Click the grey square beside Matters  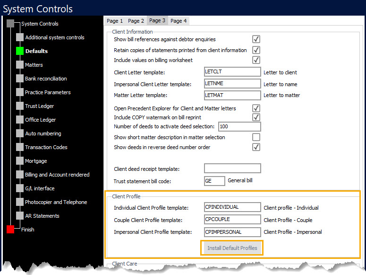pos(20,65)
